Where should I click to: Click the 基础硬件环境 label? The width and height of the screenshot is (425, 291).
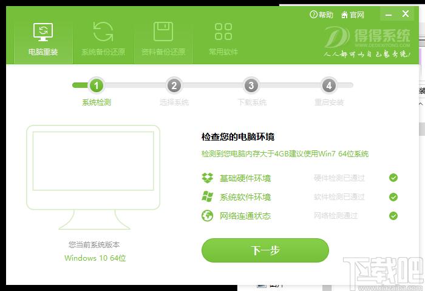pos(245,178)
